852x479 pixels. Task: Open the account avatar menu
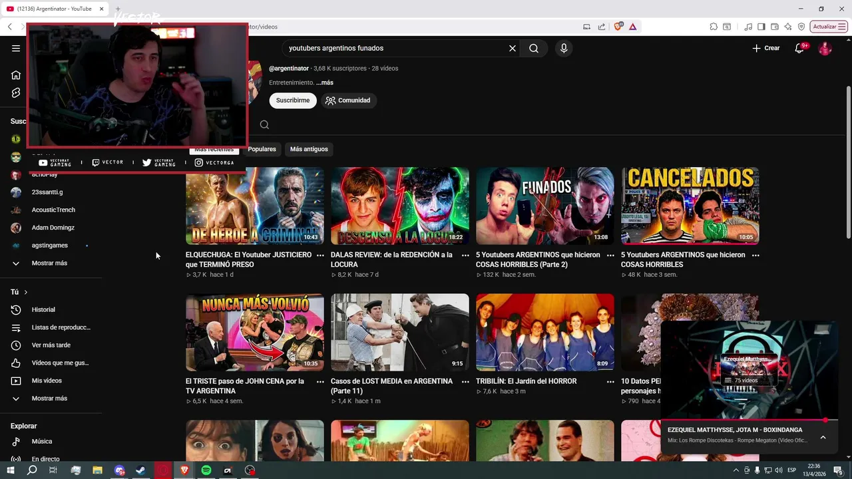[825, 48]
